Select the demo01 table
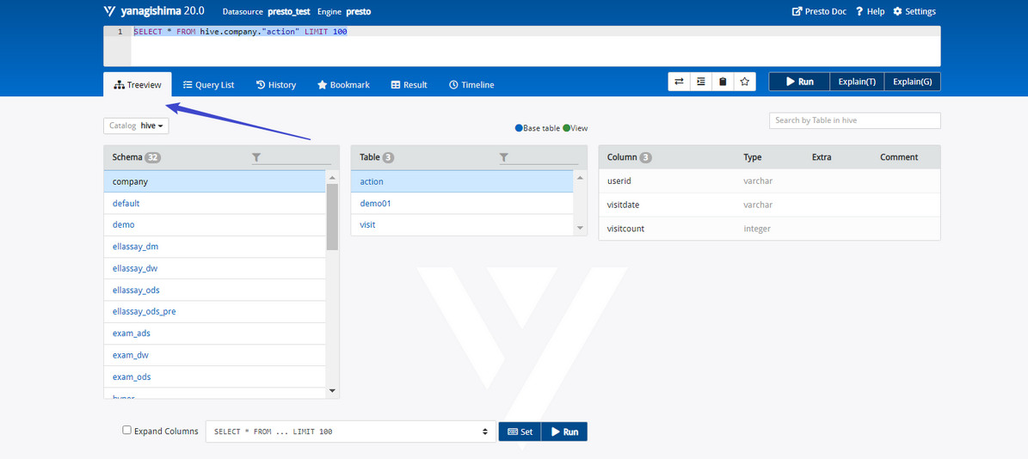Screen dimensions: 1028x459 tap(462, 204)
